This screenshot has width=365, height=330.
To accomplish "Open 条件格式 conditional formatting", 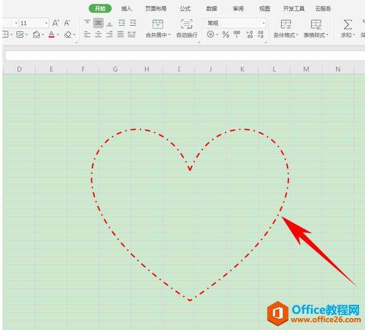I will pos(286,29).
